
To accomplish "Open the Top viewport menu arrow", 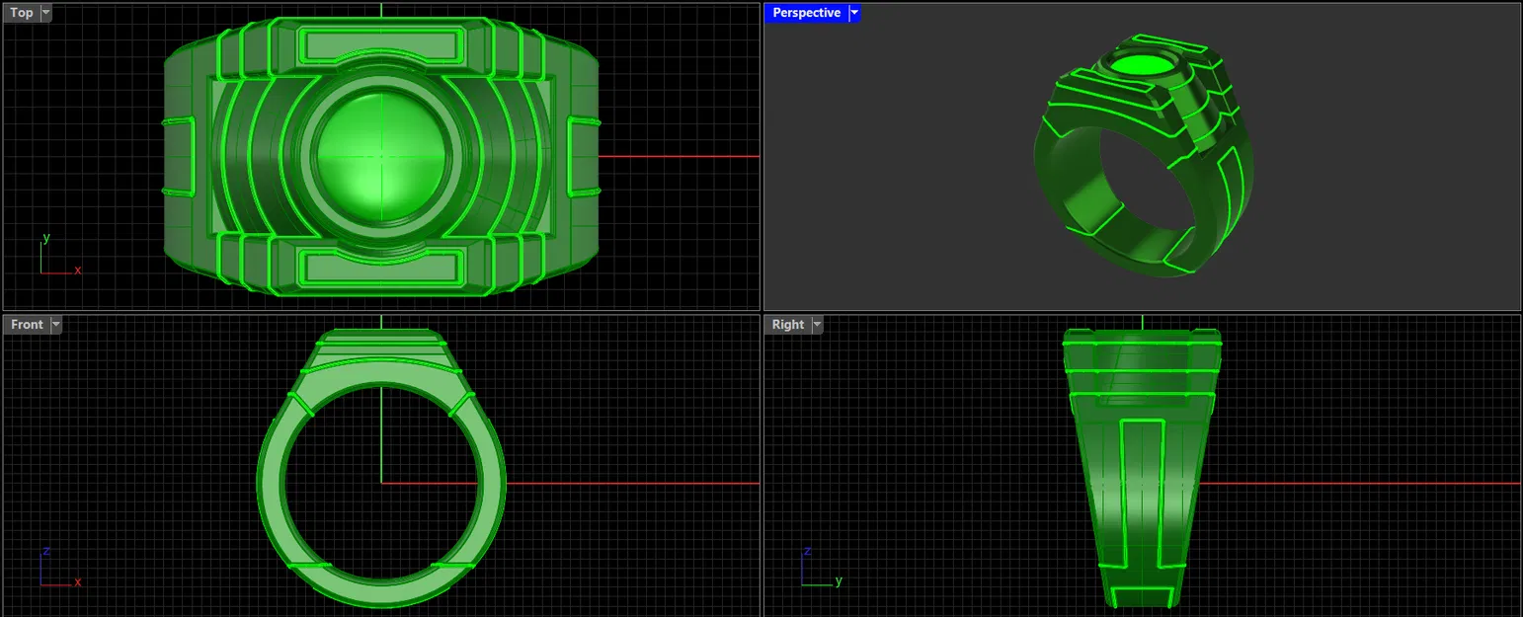I will (x=43, y=12).
